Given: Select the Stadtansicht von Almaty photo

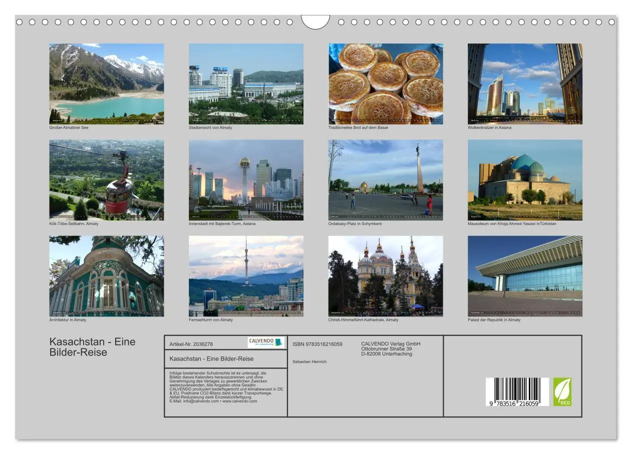Looking at the screenshot, I should click(x=246, y=83).
